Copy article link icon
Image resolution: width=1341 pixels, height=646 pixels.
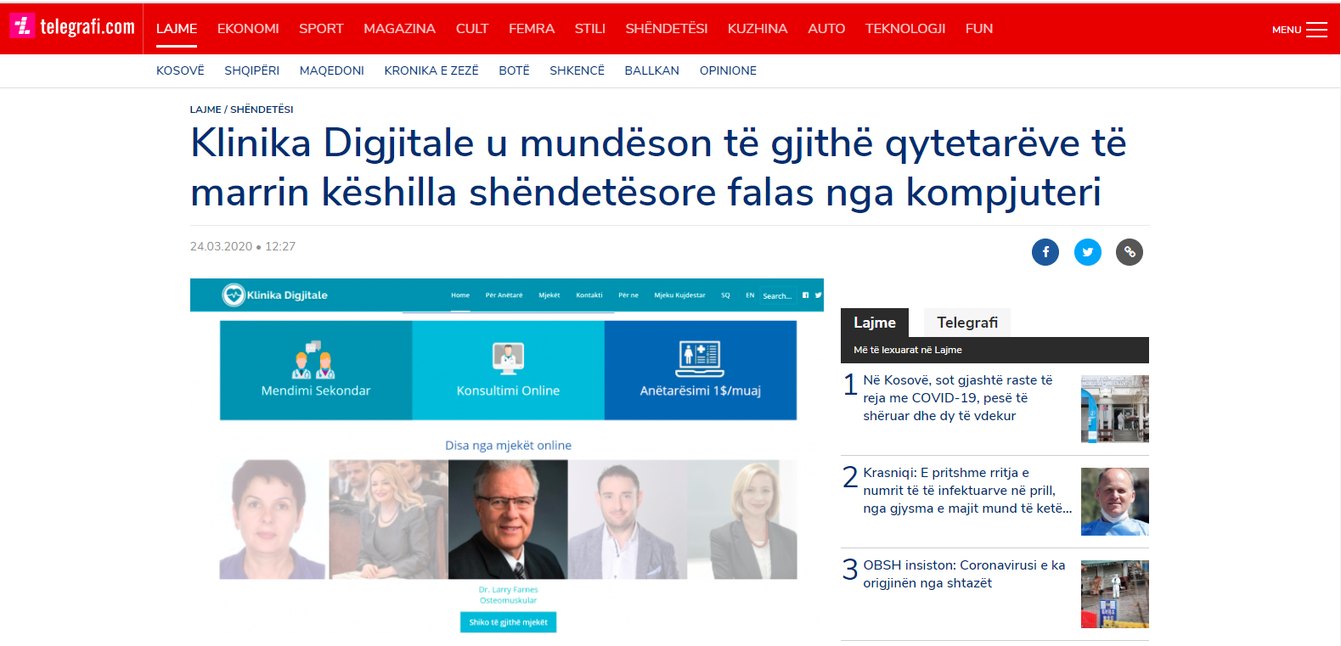[1130, 252]
